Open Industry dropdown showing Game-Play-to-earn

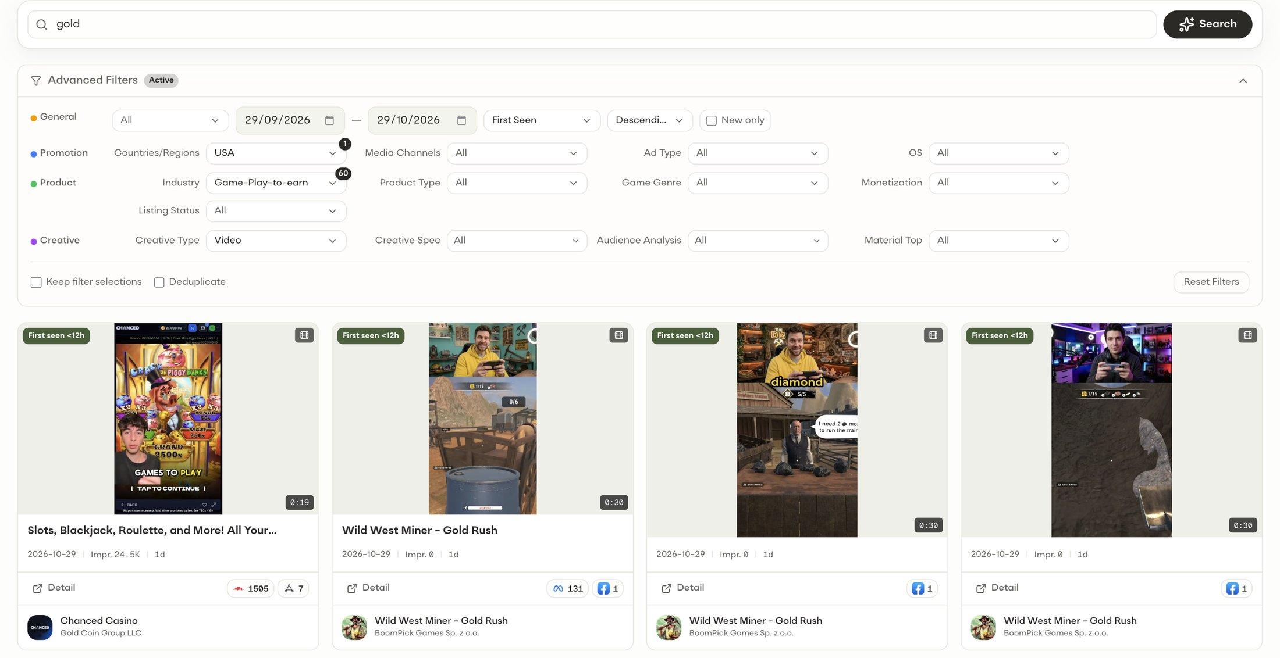point(276,183)
